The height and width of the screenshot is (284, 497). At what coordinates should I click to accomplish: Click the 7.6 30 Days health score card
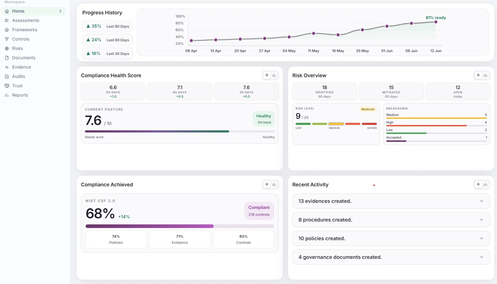246,92
